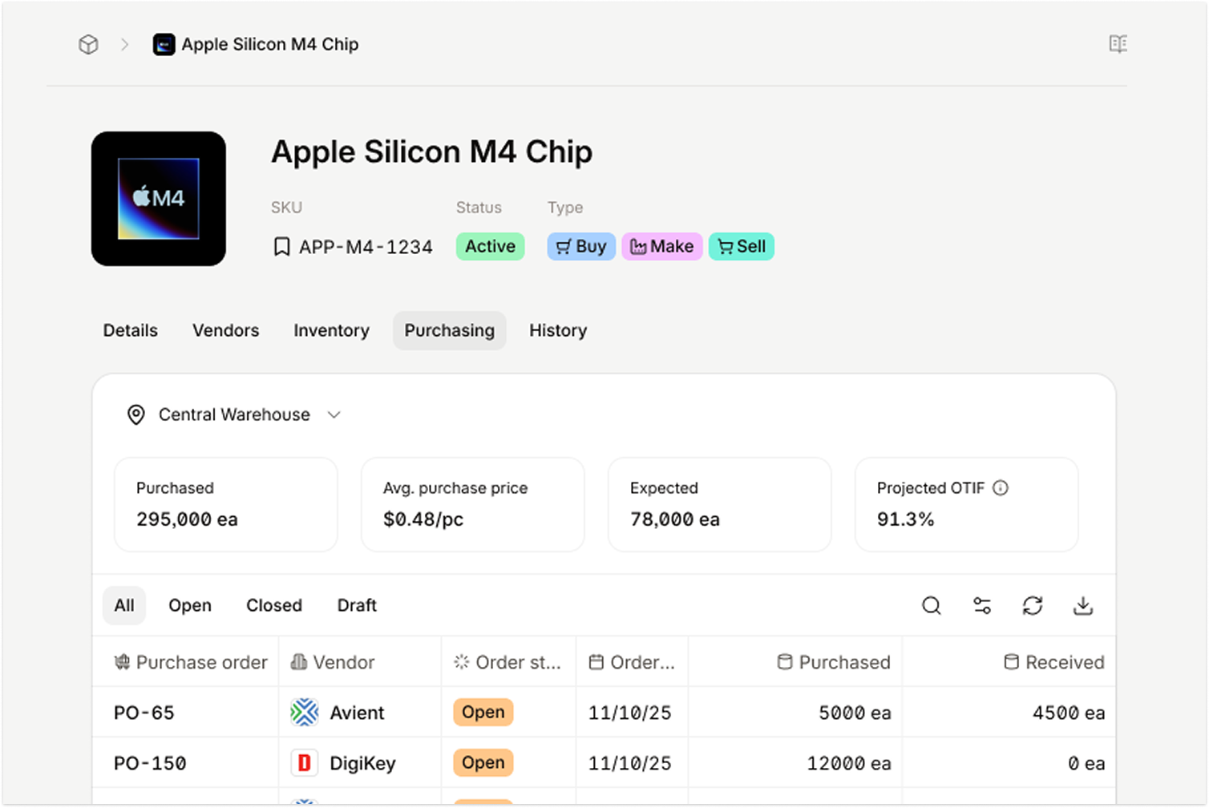Open the filter settings icon

[982, 605]
